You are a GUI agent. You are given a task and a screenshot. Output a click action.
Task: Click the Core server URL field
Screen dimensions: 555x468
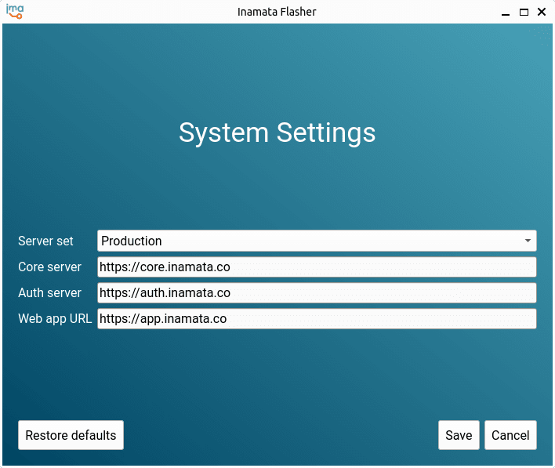(317, 267)
